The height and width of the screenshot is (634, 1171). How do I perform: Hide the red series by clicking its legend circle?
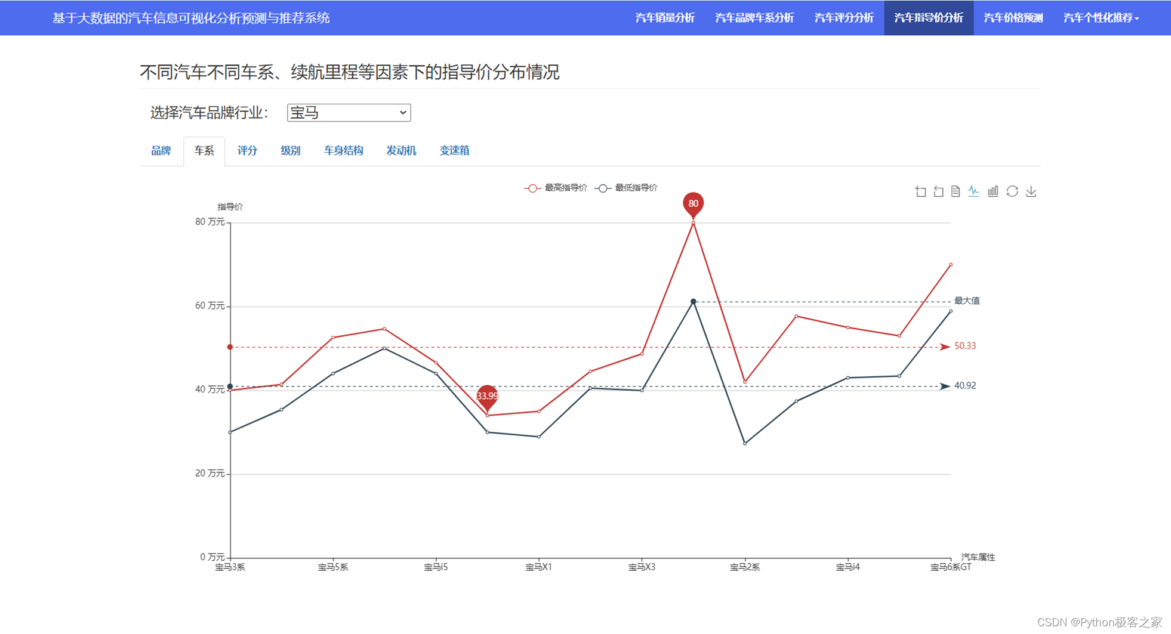coord(531,187)
